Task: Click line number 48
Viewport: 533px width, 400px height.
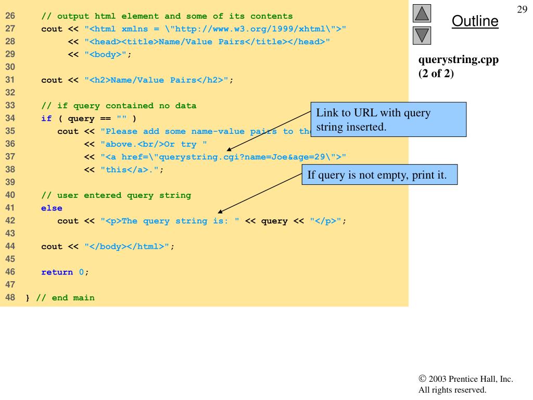Action: coord(10,297)
